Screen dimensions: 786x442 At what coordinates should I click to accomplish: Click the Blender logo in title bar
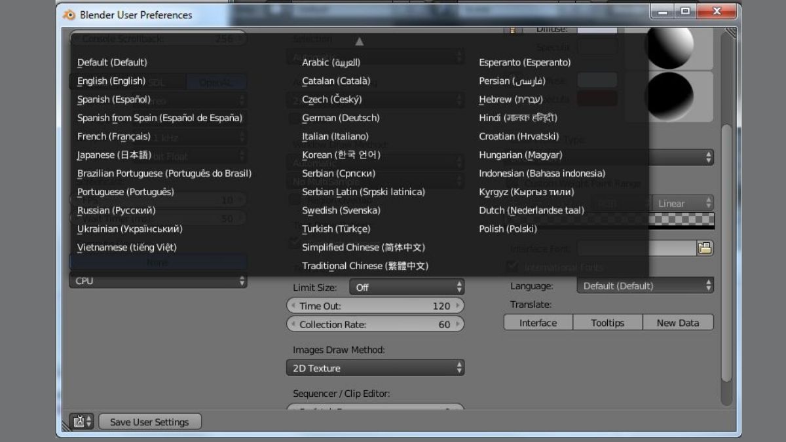coord(69,14)
